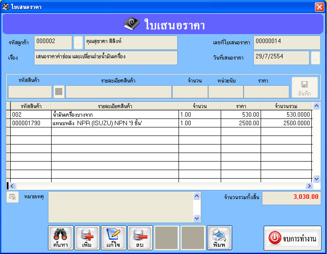Click the ลบ delete record button
The image size is (327, 254).
[x=140, y=237]
